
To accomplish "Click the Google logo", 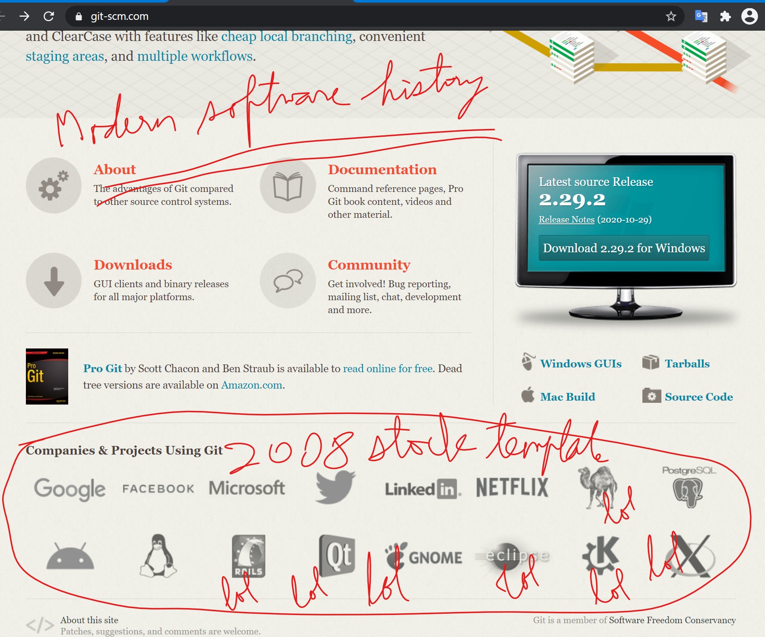I will (70, 489).
